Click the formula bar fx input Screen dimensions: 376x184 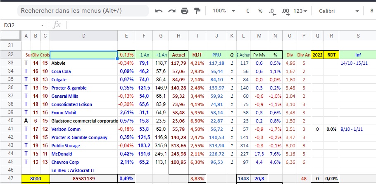click(221, 25)
